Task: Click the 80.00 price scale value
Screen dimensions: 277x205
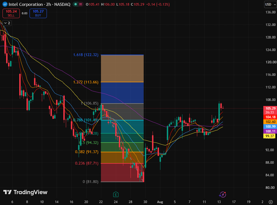Action: [x=271, y=187]
